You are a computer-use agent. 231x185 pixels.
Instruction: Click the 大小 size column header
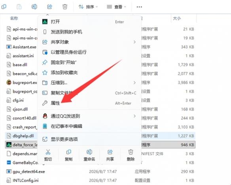point(177,19)
